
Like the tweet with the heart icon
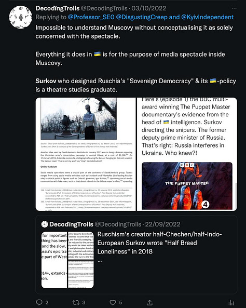tap(113, 302)
